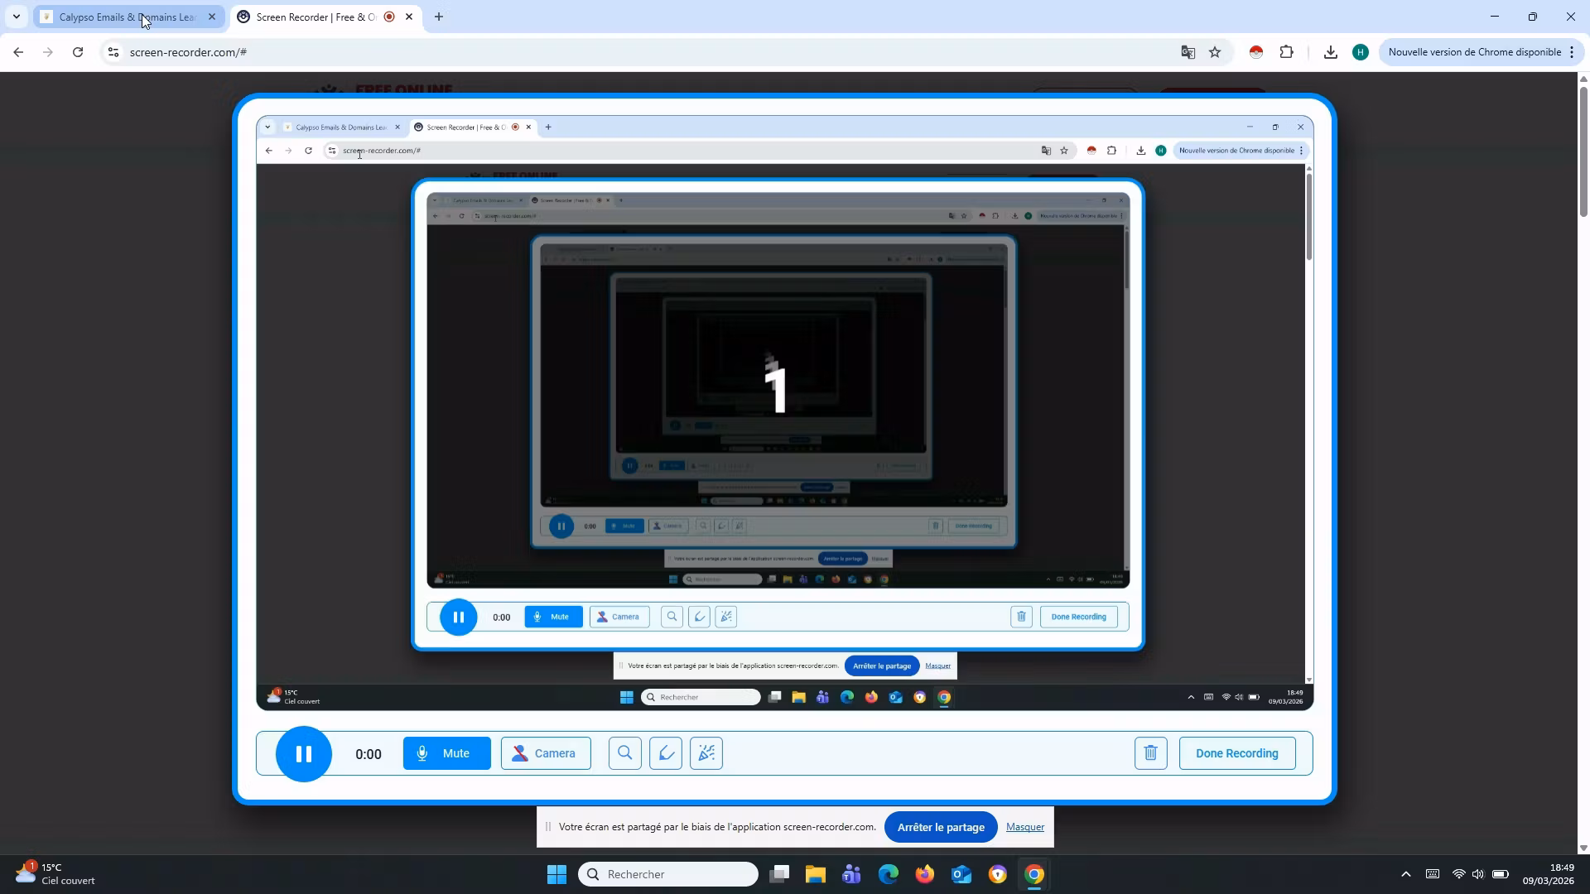1590x894 pixels.
Task: Click the confetti effect tool icon
Action: [x=706, y=753]
